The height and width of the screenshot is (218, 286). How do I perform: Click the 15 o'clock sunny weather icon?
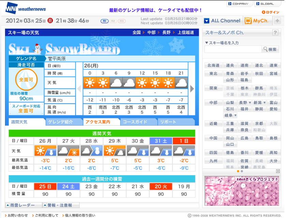pos(155,83)
